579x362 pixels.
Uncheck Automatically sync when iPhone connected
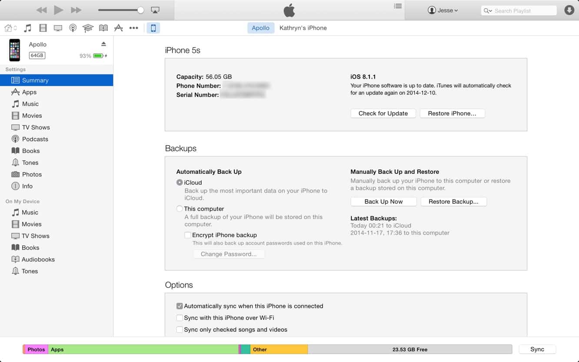click(x=180, y=306)
